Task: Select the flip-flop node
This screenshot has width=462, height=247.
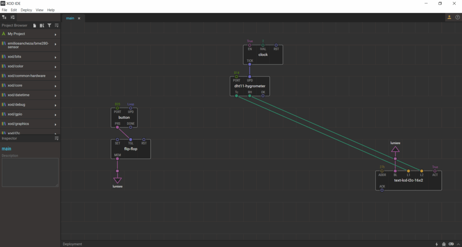Action: (130, 149)
